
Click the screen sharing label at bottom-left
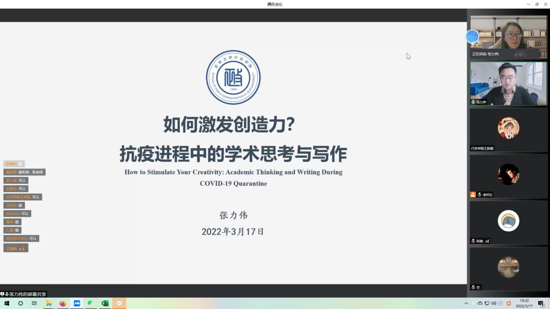[24, 294]
